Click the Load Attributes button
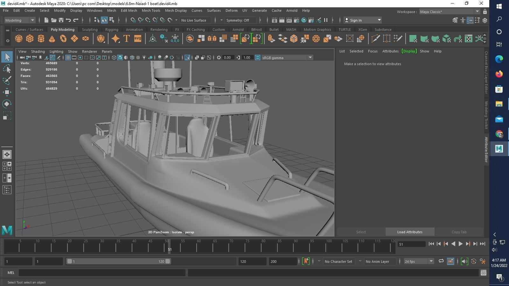This screenshot has width=509, height=286. (x=410, y=232)
